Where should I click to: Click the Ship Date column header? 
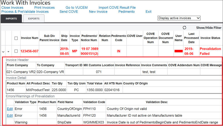tap(64, 38)
